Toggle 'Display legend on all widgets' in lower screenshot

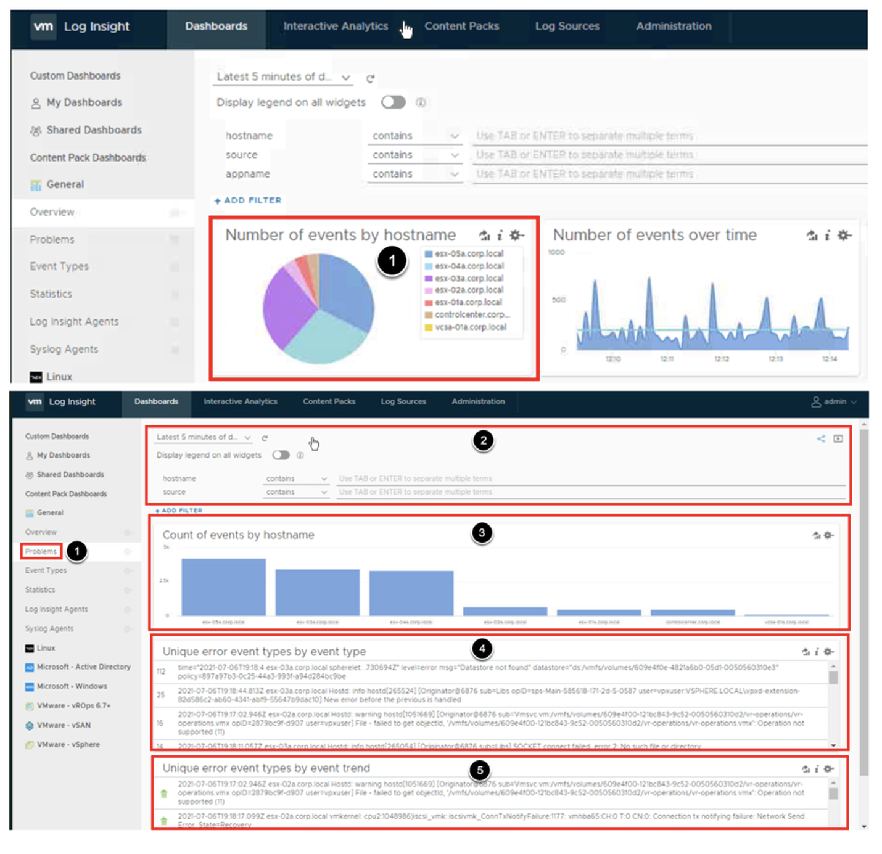(x=281, y=455)
